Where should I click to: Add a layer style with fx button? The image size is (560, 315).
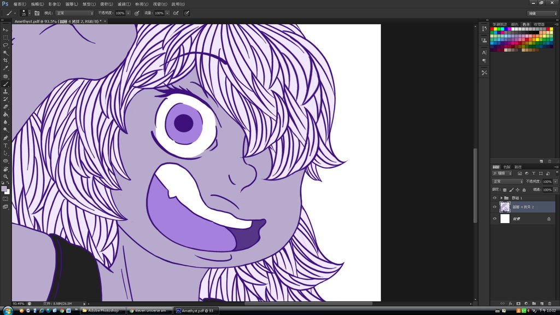coord(510,304)
